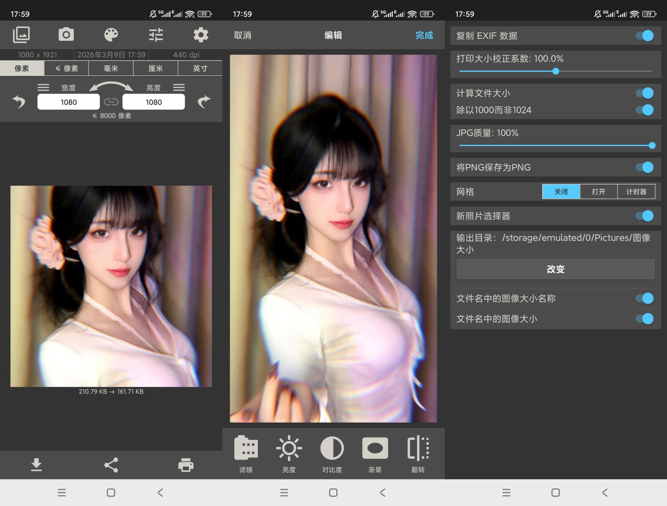Select the vignette (渐晕) tool
The height and width of the screenshot is (506, 667).
click(375, 454)
